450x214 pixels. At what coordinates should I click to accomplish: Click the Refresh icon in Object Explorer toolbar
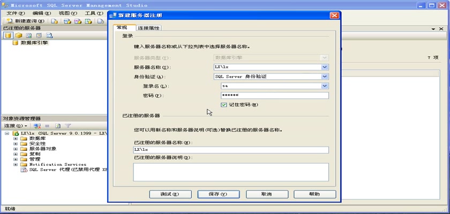pos(58,126)
